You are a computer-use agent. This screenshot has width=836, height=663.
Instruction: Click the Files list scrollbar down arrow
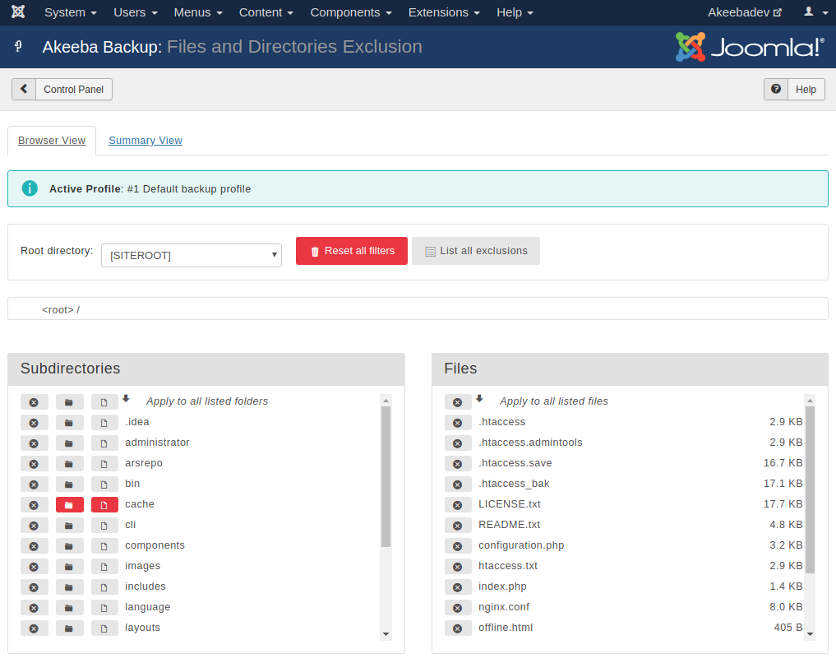(810, 634)
